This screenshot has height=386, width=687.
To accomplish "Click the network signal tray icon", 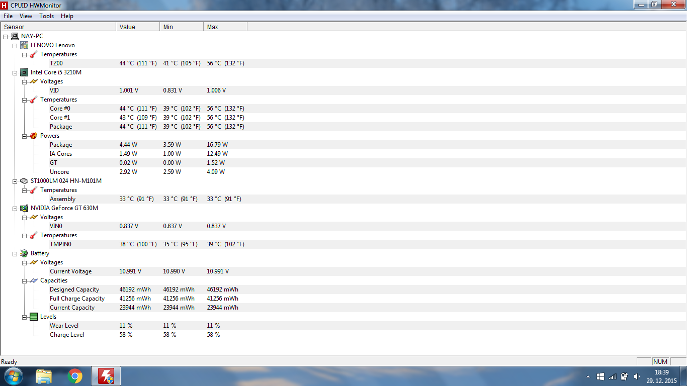I will (x=613, y=376).
